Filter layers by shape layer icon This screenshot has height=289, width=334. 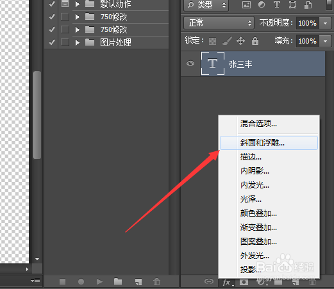pyautogui.click(x=292, y=4)
